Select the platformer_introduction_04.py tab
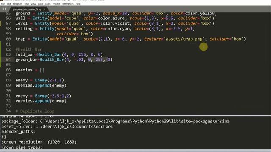This screenshot has width=271, height=152. [27, 9]
